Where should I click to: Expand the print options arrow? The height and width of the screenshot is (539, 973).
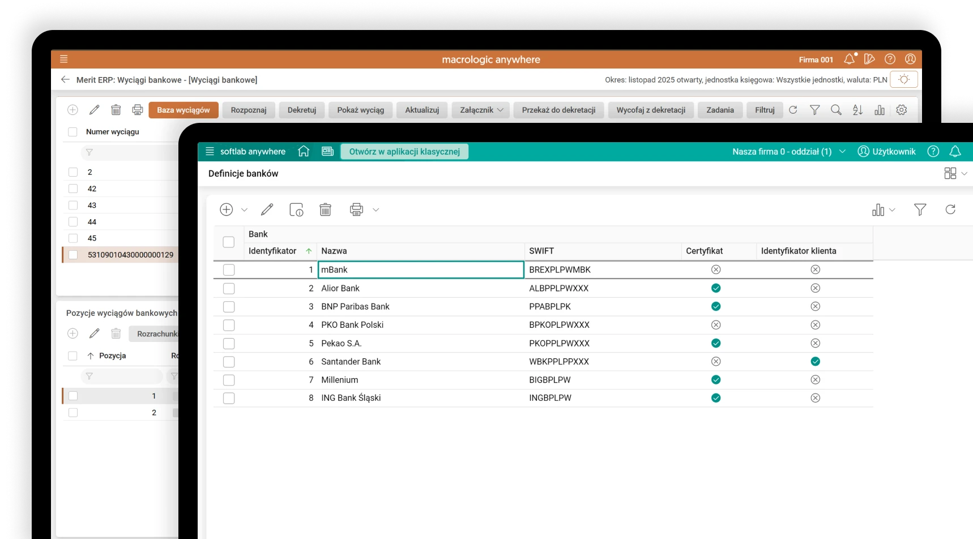tap(375, 209)
